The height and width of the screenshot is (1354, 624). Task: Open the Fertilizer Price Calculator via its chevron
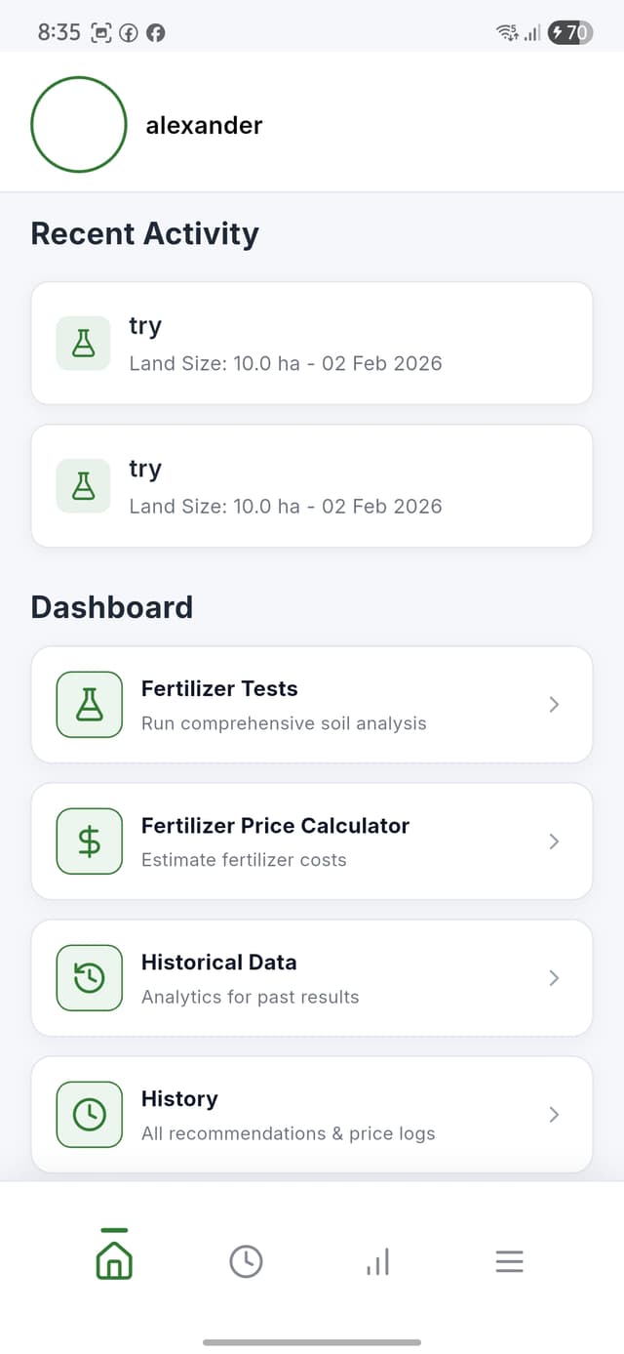[554, 841]
